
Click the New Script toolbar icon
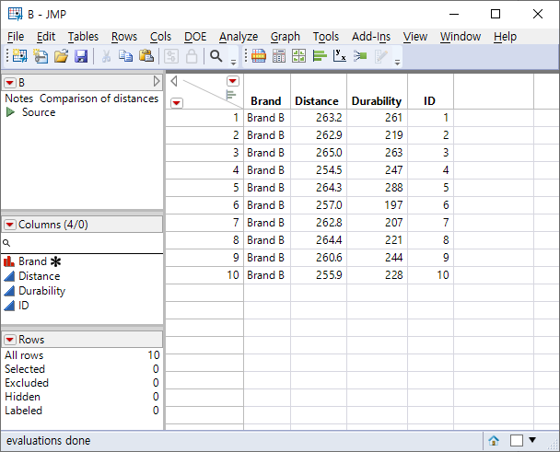point(41,56)
